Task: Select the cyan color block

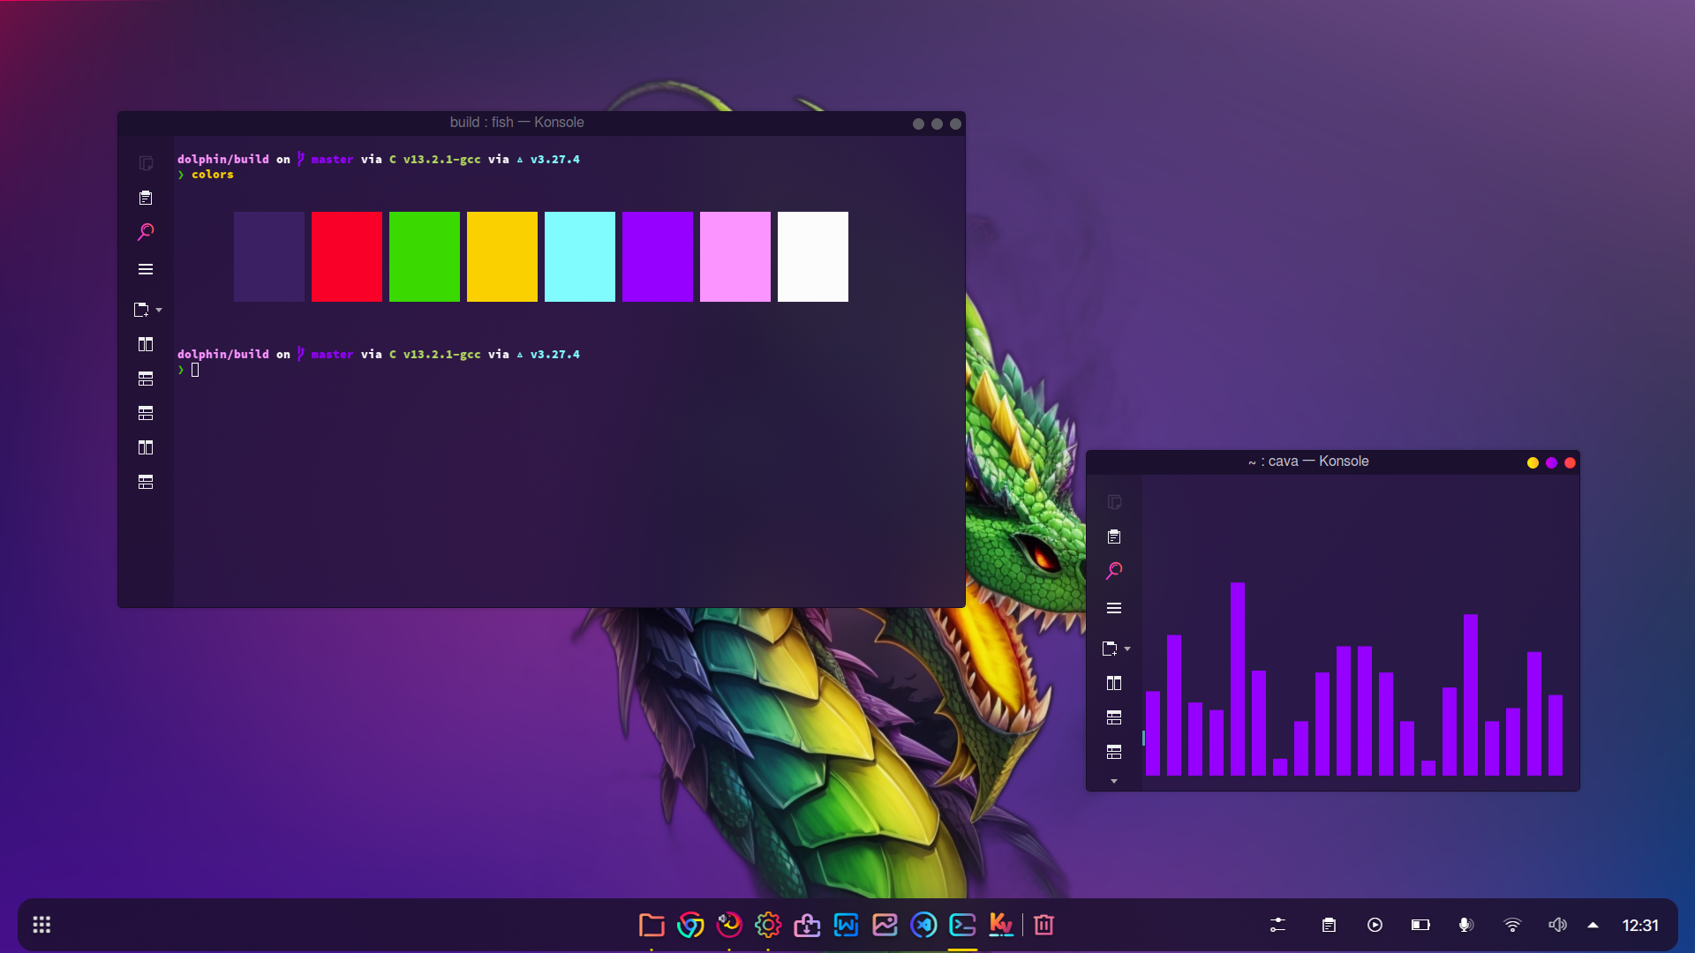Action: click(580, 257)
